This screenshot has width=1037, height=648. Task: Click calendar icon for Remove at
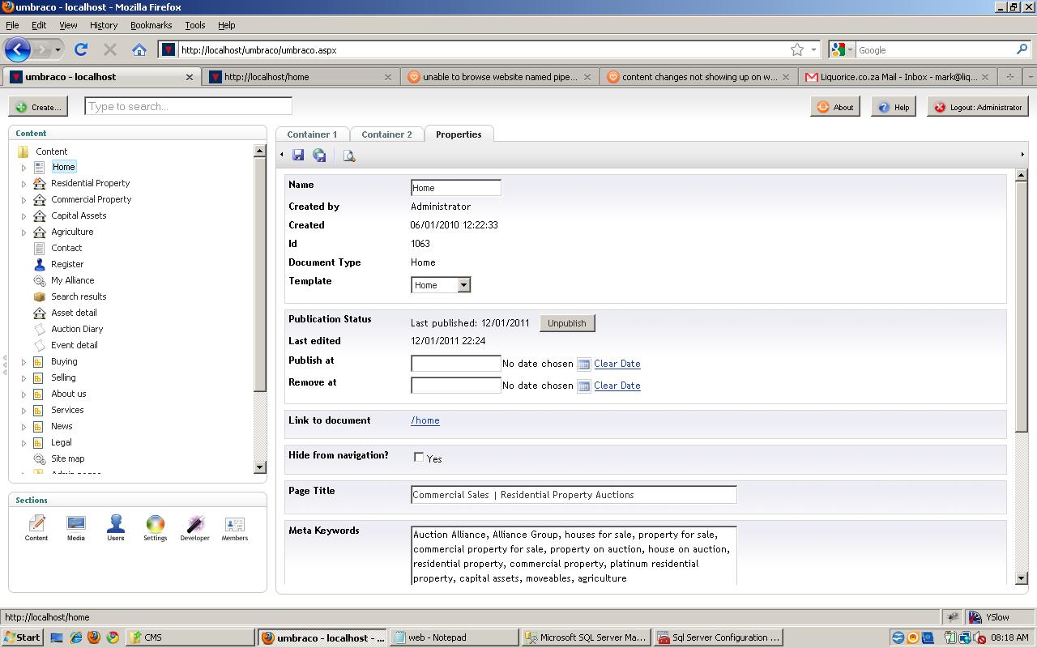(x=583, y=386)
